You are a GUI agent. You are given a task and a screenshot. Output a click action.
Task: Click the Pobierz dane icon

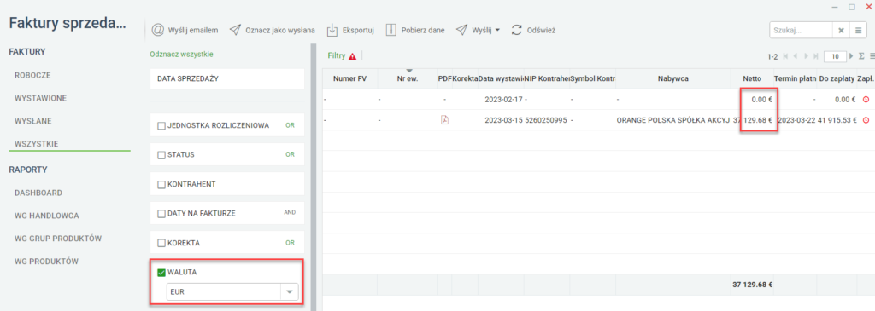(x=391, y=30)
